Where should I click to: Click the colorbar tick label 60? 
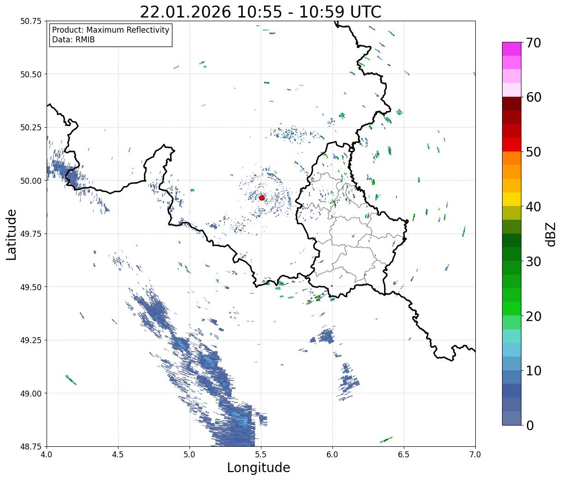(533, 97)
